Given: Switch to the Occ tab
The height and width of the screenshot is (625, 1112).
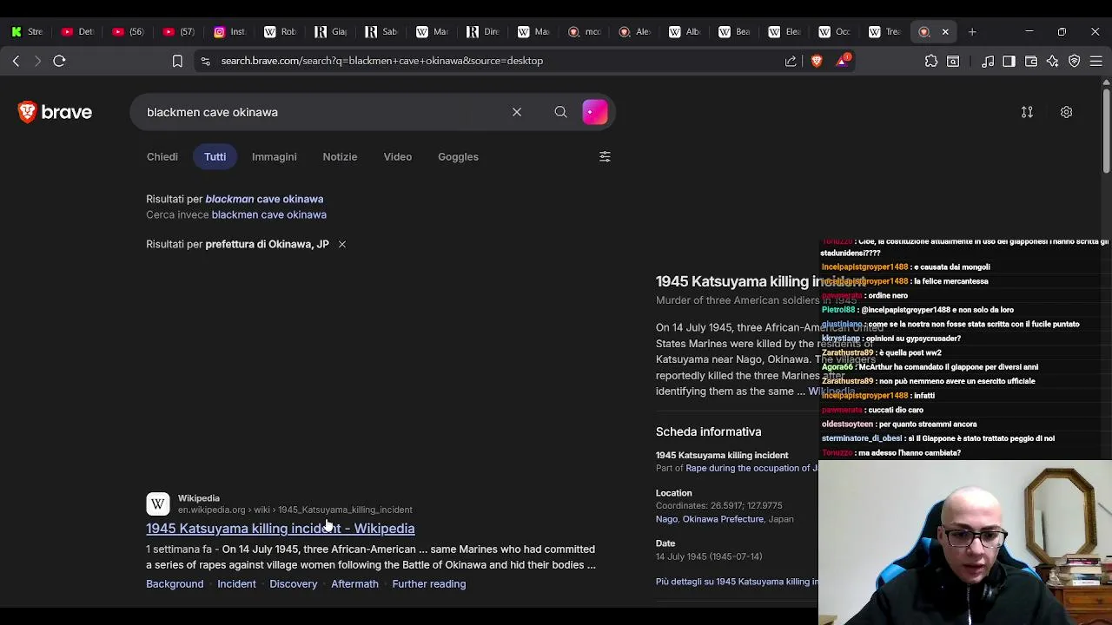Looking at the screenshot, I should (x=834, y=32).
